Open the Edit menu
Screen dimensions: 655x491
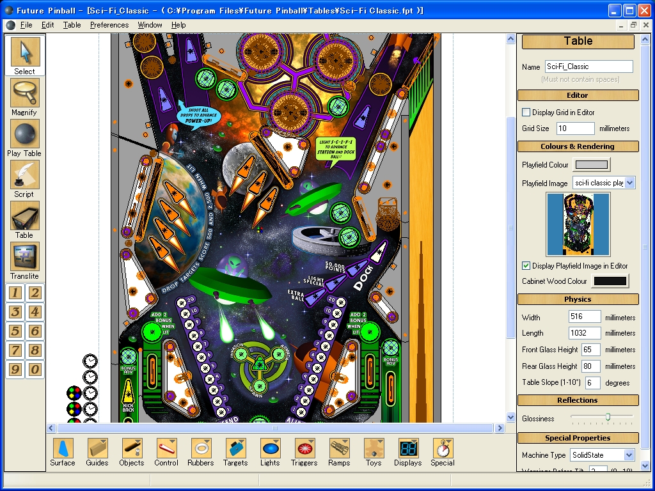coord(47,25)
